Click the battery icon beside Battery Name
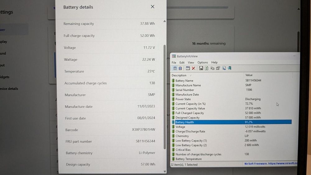311x175 pixels. pyautogui.click(x=173, y=80)
